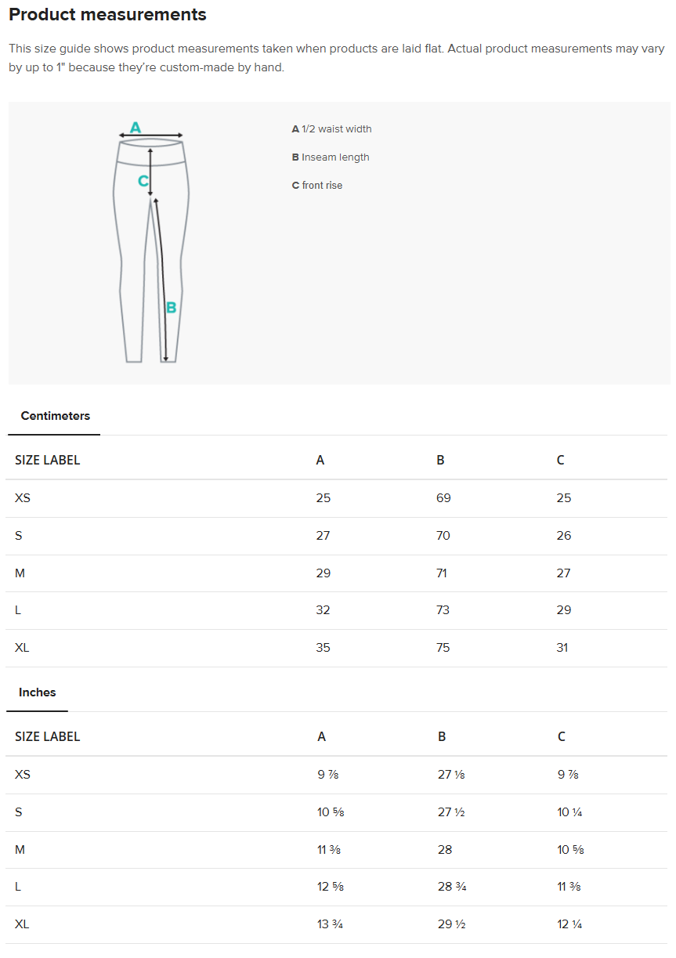Click the waist width arrow above the leggings

point(151,136)
